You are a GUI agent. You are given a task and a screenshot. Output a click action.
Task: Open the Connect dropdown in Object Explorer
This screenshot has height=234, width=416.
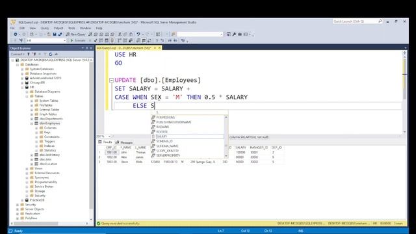18,54
